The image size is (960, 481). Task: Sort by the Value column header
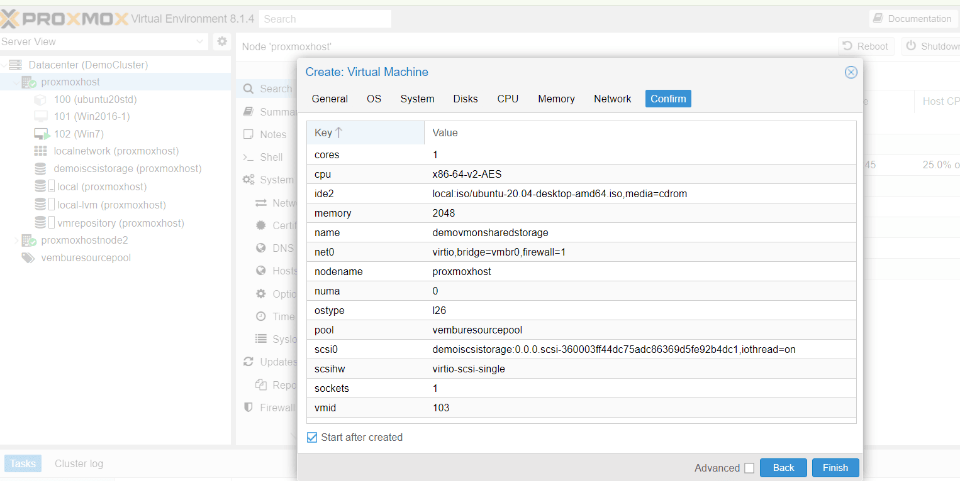640,132
